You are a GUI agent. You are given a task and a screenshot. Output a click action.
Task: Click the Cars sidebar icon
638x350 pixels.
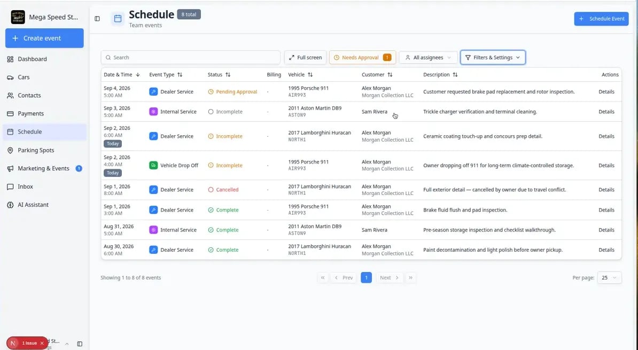[x=10, y=77]
